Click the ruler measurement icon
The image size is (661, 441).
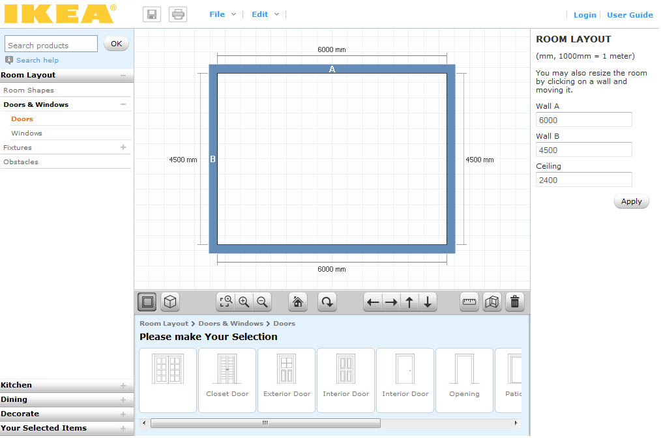469,302
